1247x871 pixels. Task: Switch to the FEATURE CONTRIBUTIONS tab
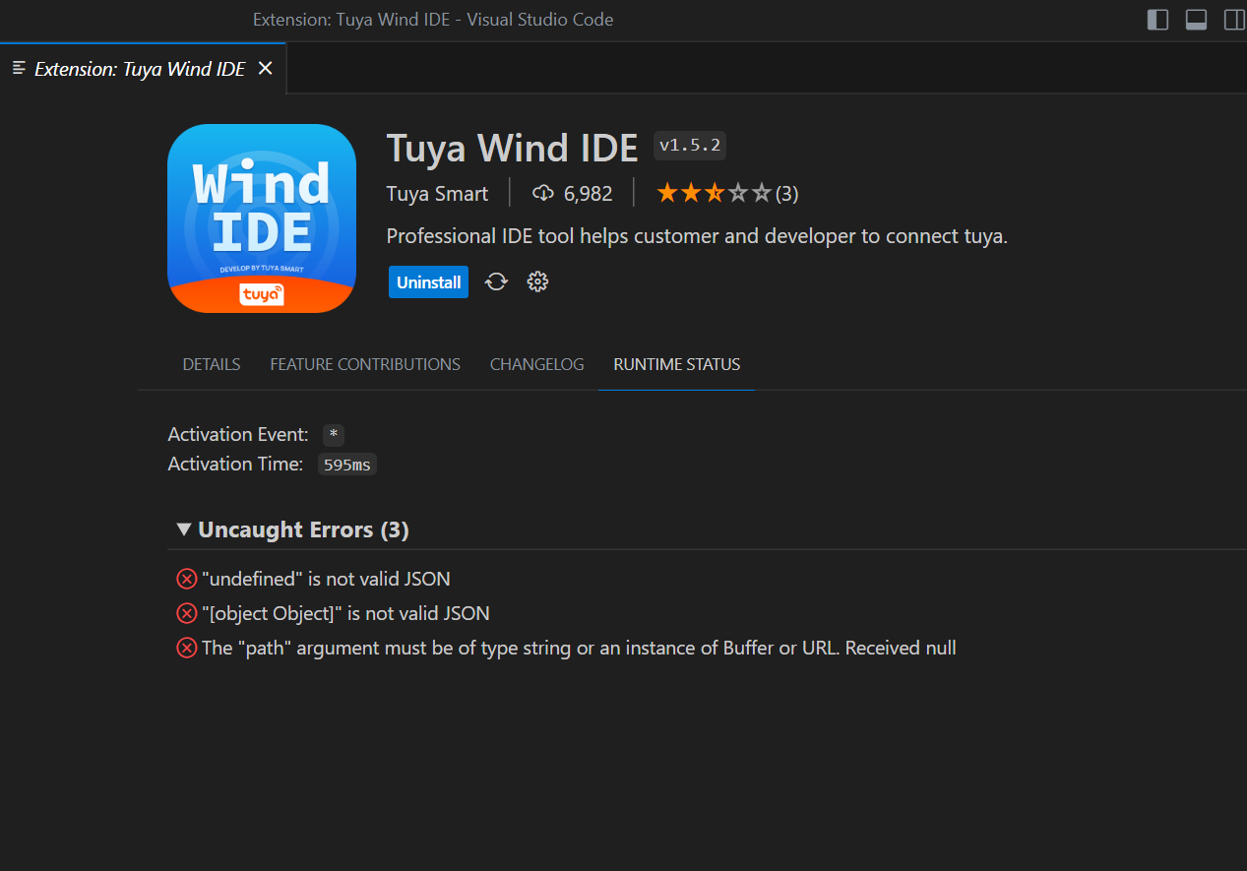tap(365, 364)
